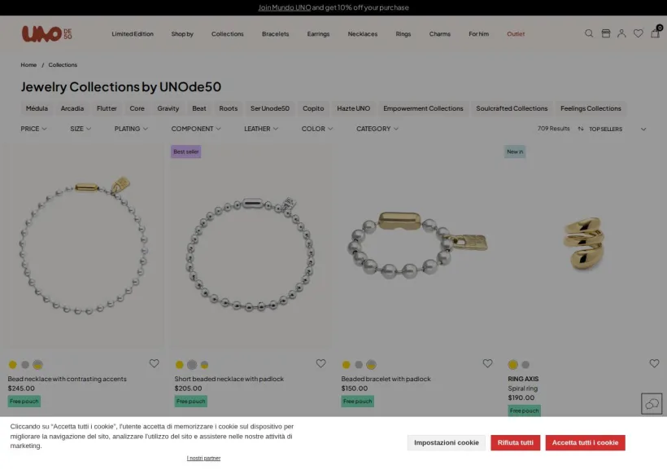This screenshot has height=470, width=667.
Task: Go to Home breadcrumb
Action: tap(28, 65)
